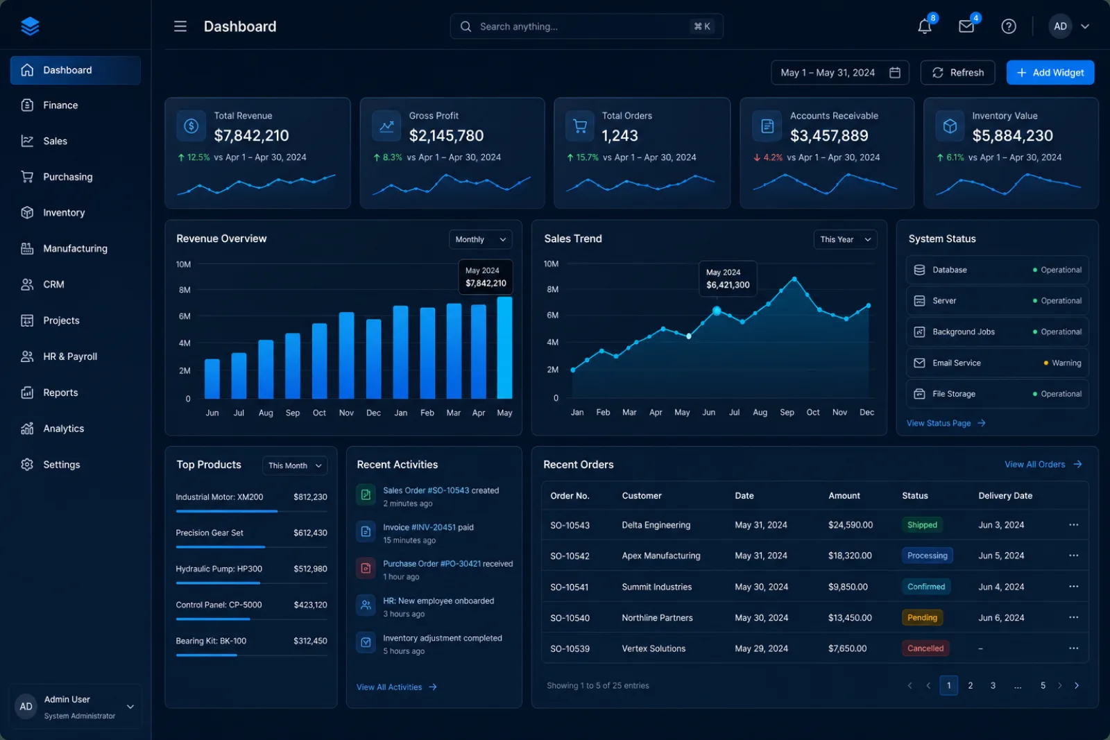The width and height of the screenshot is (1110, 740).
Task: Open row actions for order SO-10540
Action: tap(1074, 617)
